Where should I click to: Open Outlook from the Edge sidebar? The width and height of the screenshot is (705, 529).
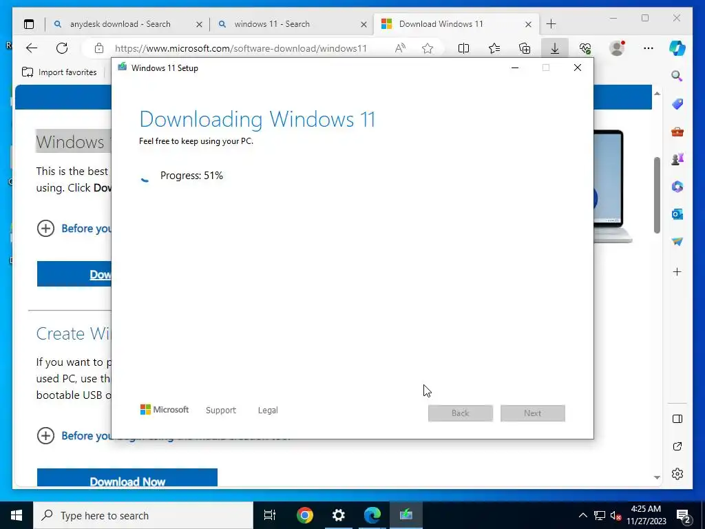(x=677, y=214)
